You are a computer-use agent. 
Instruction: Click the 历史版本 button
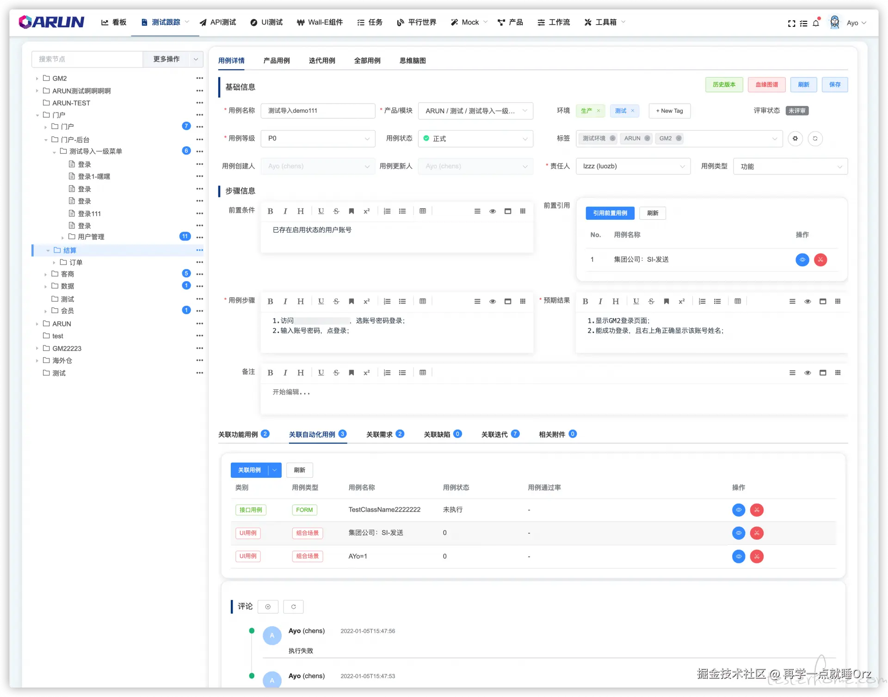[724, 85]
